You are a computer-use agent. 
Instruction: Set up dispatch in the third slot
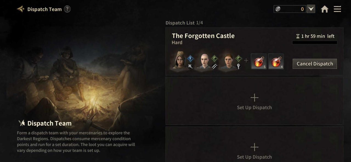point(254,144)
